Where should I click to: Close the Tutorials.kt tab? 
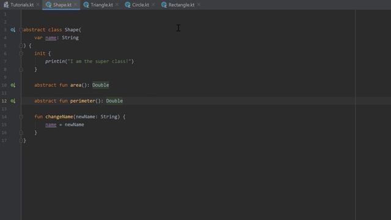tap(38, 5)
